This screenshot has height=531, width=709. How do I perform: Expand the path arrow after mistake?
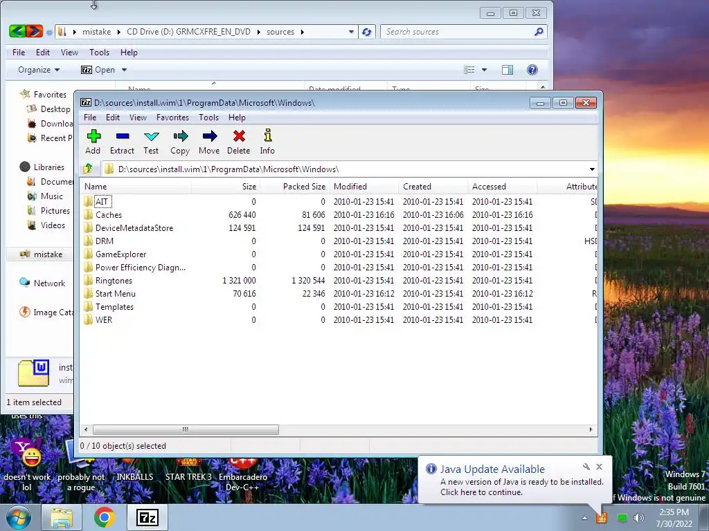tap(119, 32)
